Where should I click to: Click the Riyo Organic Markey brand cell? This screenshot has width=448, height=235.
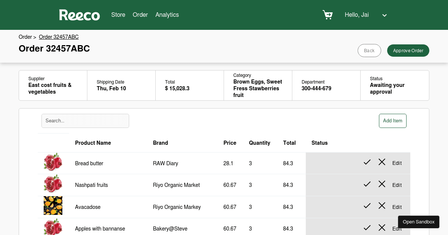pos(177,207)
